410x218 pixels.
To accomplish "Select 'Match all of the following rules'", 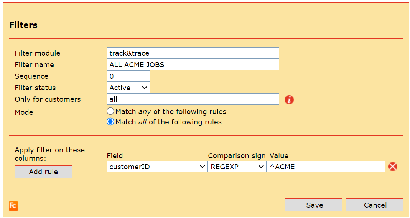I will click(x=110, y=122).
